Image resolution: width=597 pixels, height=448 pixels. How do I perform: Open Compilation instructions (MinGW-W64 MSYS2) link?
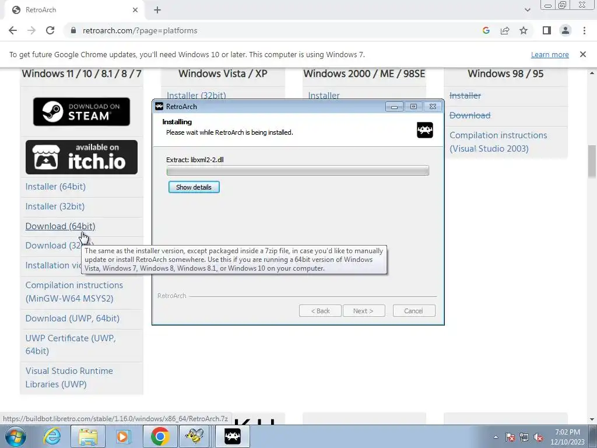click(x=74, y=292)
